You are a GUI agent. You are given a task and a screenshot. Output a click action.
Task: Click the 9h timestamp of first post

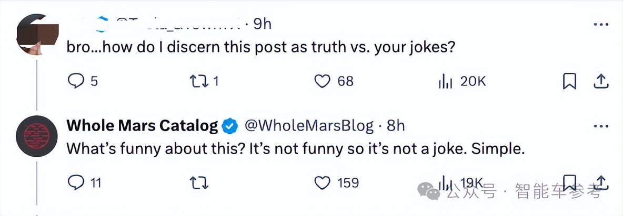[262, 24]
